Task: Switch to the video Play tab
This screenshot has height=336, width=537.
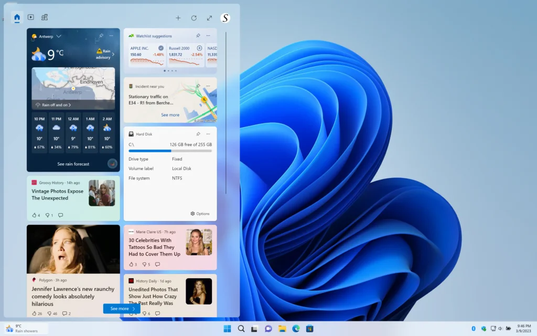Action: tap(31, 17)
